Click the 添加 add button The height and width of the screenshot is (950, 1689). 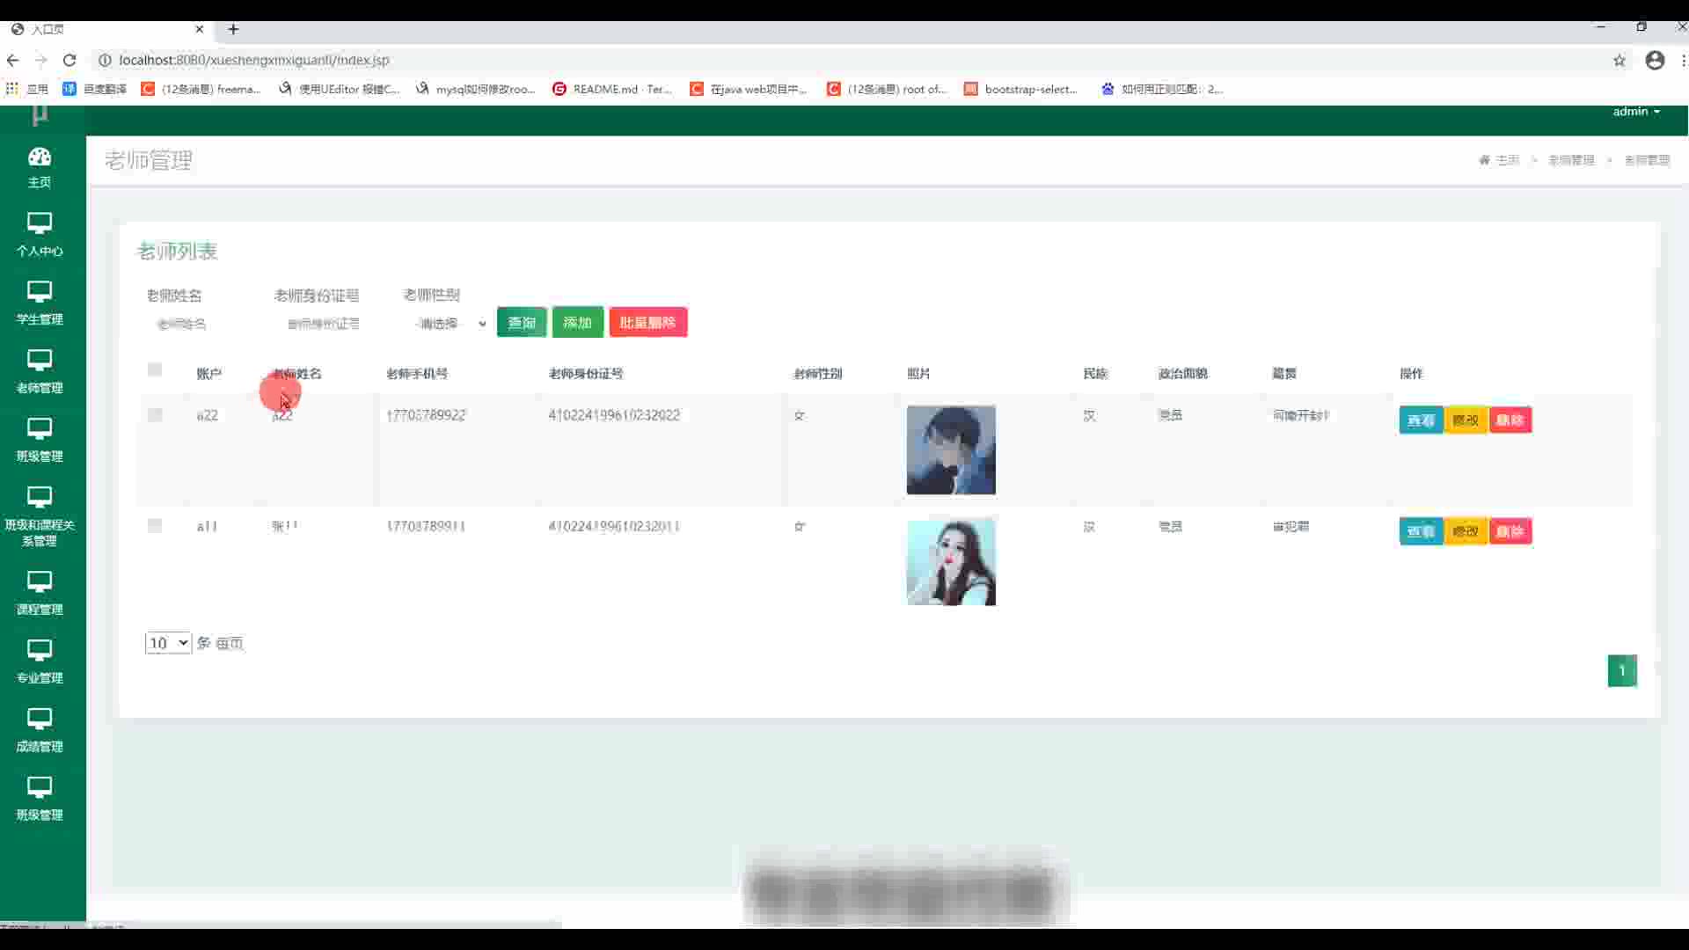point(578,323)
